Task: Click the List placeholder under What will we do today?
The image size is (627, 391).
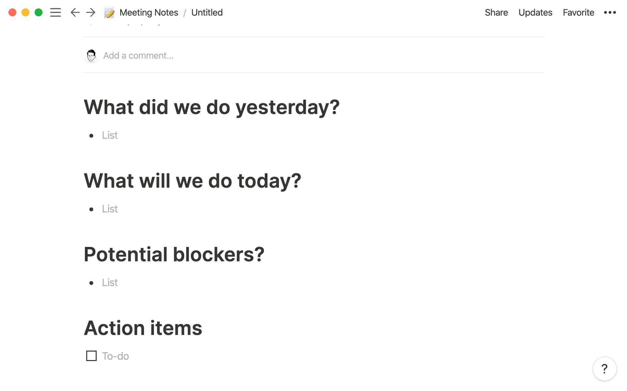Action: [x=109, y=209]
